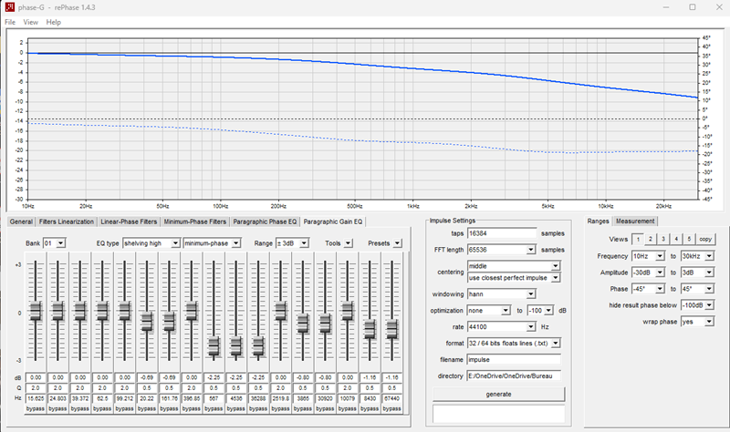This screenshot has height=432, width=730.
Task: Open the File menu
Action: pos(10,22)
